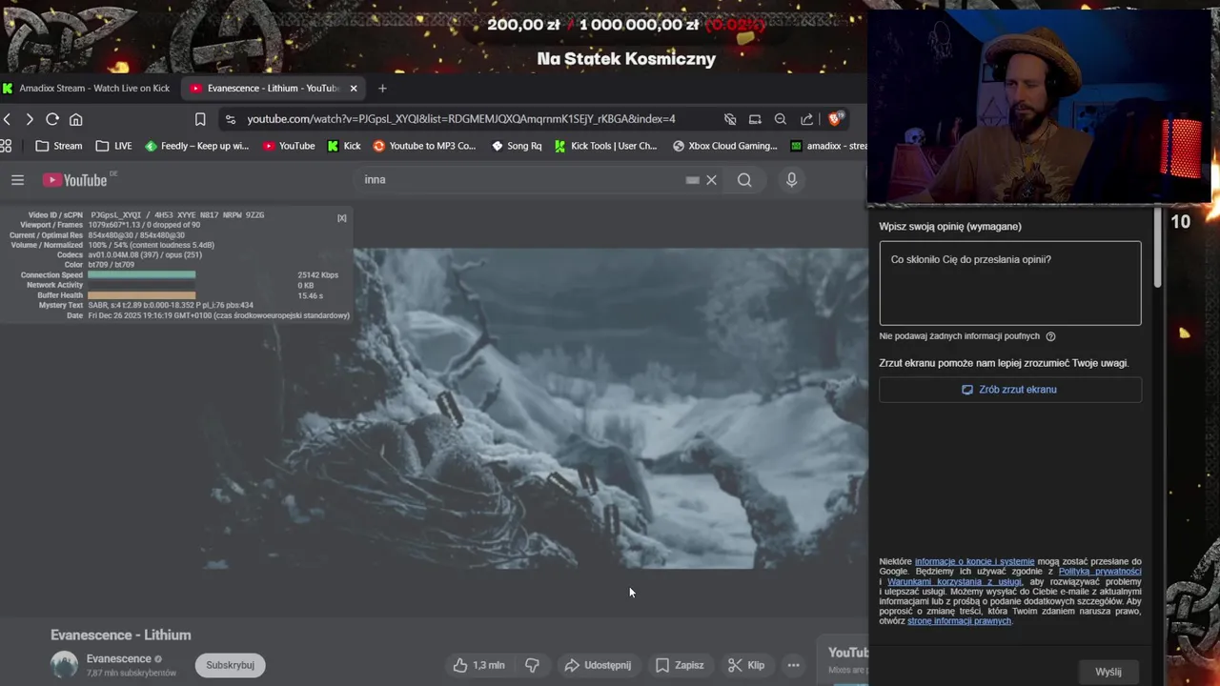
Task: Clear the search query 'inna'
Action: pyautogui.click(x=711, y=180)
